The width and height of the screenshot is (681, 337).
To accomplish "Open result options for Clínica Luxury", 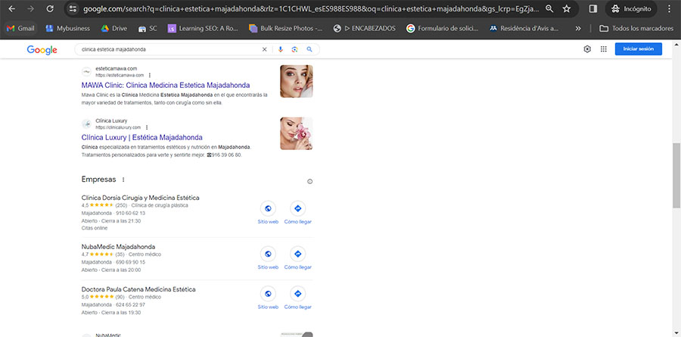I will point(147,127).
